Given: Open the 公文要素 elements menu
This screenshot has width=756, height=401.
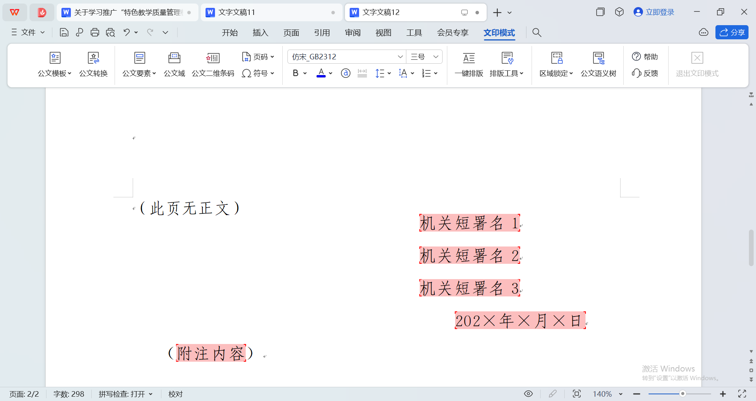Looking at the screenshot, I should (x=139, y=65).
